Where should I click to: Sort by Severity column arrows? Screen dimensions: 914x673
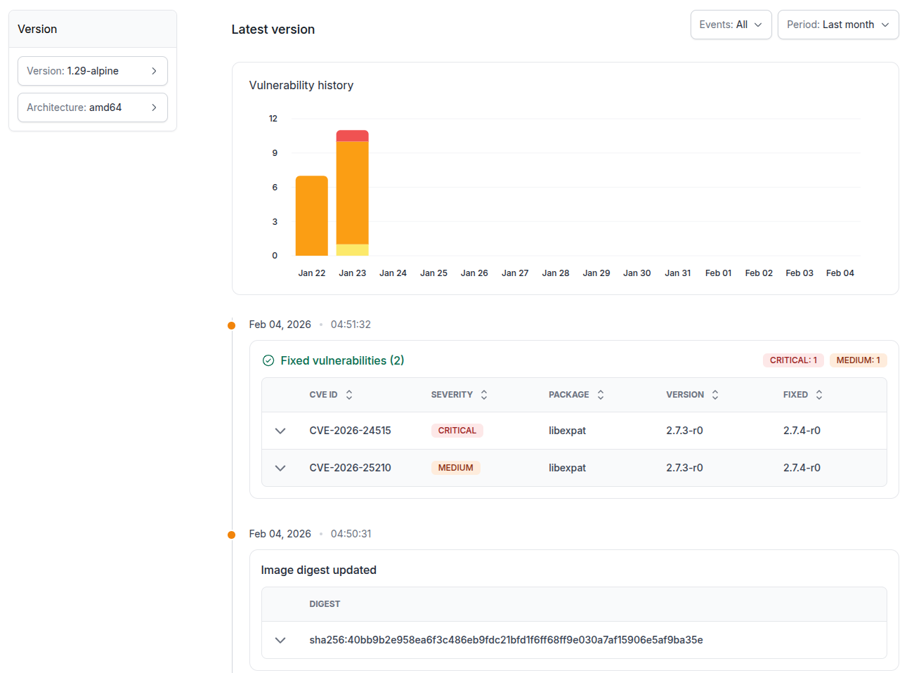click(x=484, y=395)
